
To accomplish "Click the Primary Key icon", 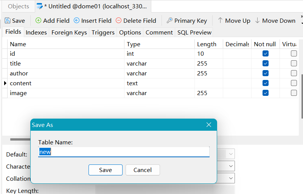I will click(x=169, y=20).
